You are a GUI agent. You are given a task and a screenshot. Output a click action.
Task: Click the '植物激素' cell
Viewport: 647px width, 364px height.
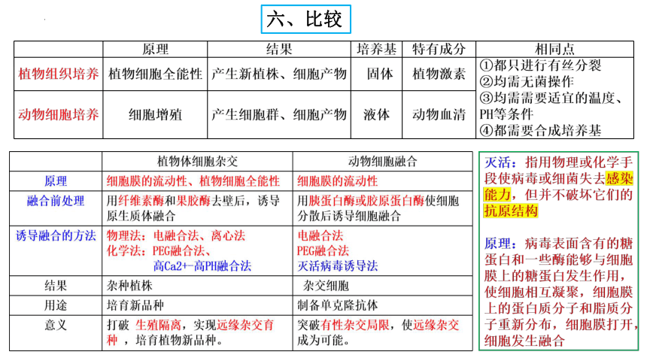click(439, 74)
